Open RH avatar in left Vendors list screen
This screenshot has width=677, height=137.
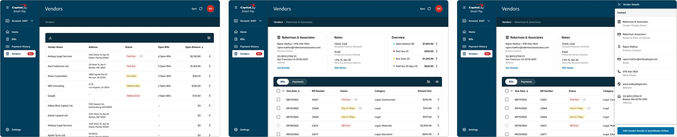[x=210, y=9]
